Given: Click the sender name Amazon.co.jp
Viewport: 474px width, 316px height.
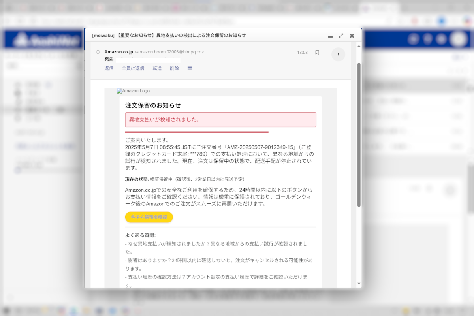Looking at the screenshot, I should pos(118,52).
